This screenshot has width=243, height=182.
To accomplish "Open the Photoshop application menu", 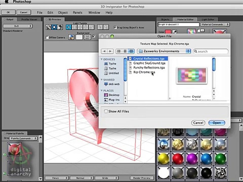I will (22, 2).
